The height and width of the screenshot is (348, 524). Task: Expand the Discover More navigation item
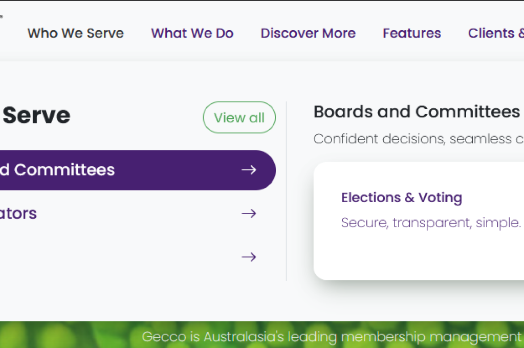tap(308, 33)
